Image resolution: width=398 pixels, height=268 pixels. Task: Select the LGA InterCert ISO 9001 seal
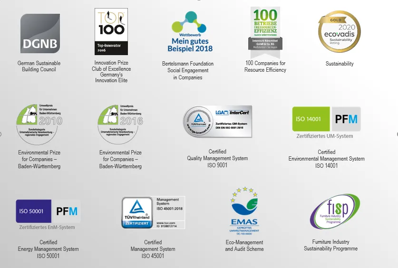217,122
